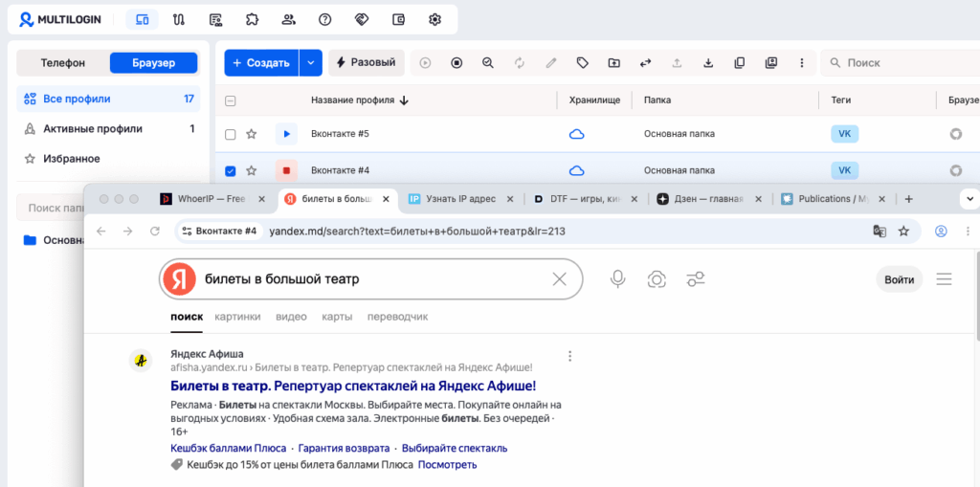Star the Вконтакте #4 profile as favorite
This screenshot has height=487, width=980.
[252, 170]
